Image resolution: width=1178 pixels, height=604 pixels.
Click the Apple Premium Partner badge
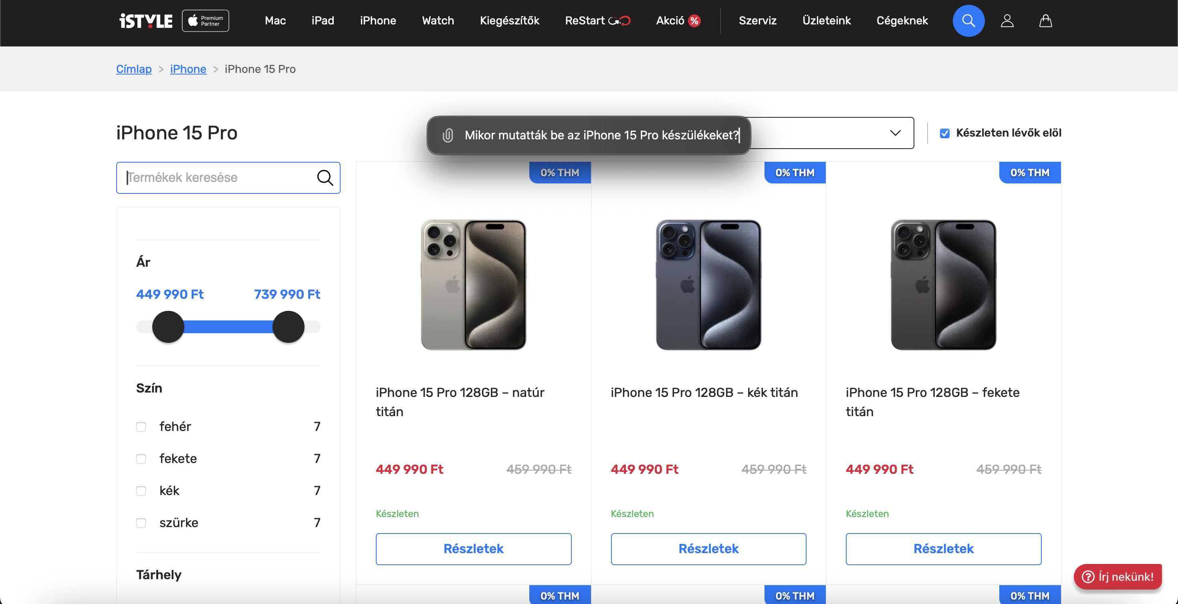(205, 20)
